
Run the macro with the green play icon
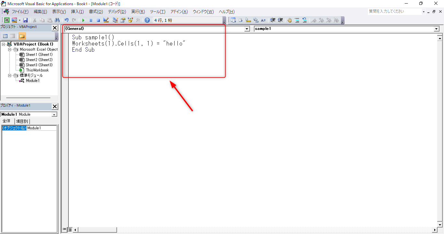coord(83,20)
